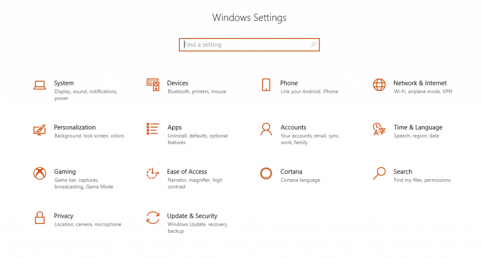Click the System laptop icon
The width and height of the screenshot is (482, 259).
tap(40, 85)
